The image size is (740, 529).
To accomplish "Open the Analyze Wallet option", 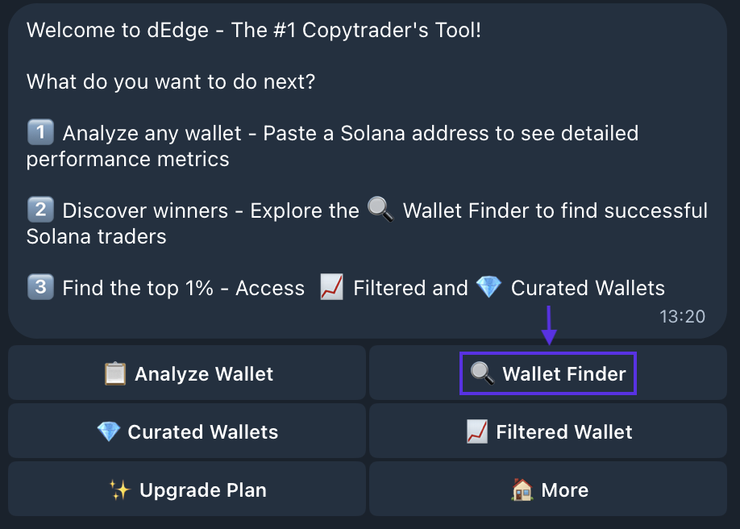I will tap(187, 374).
